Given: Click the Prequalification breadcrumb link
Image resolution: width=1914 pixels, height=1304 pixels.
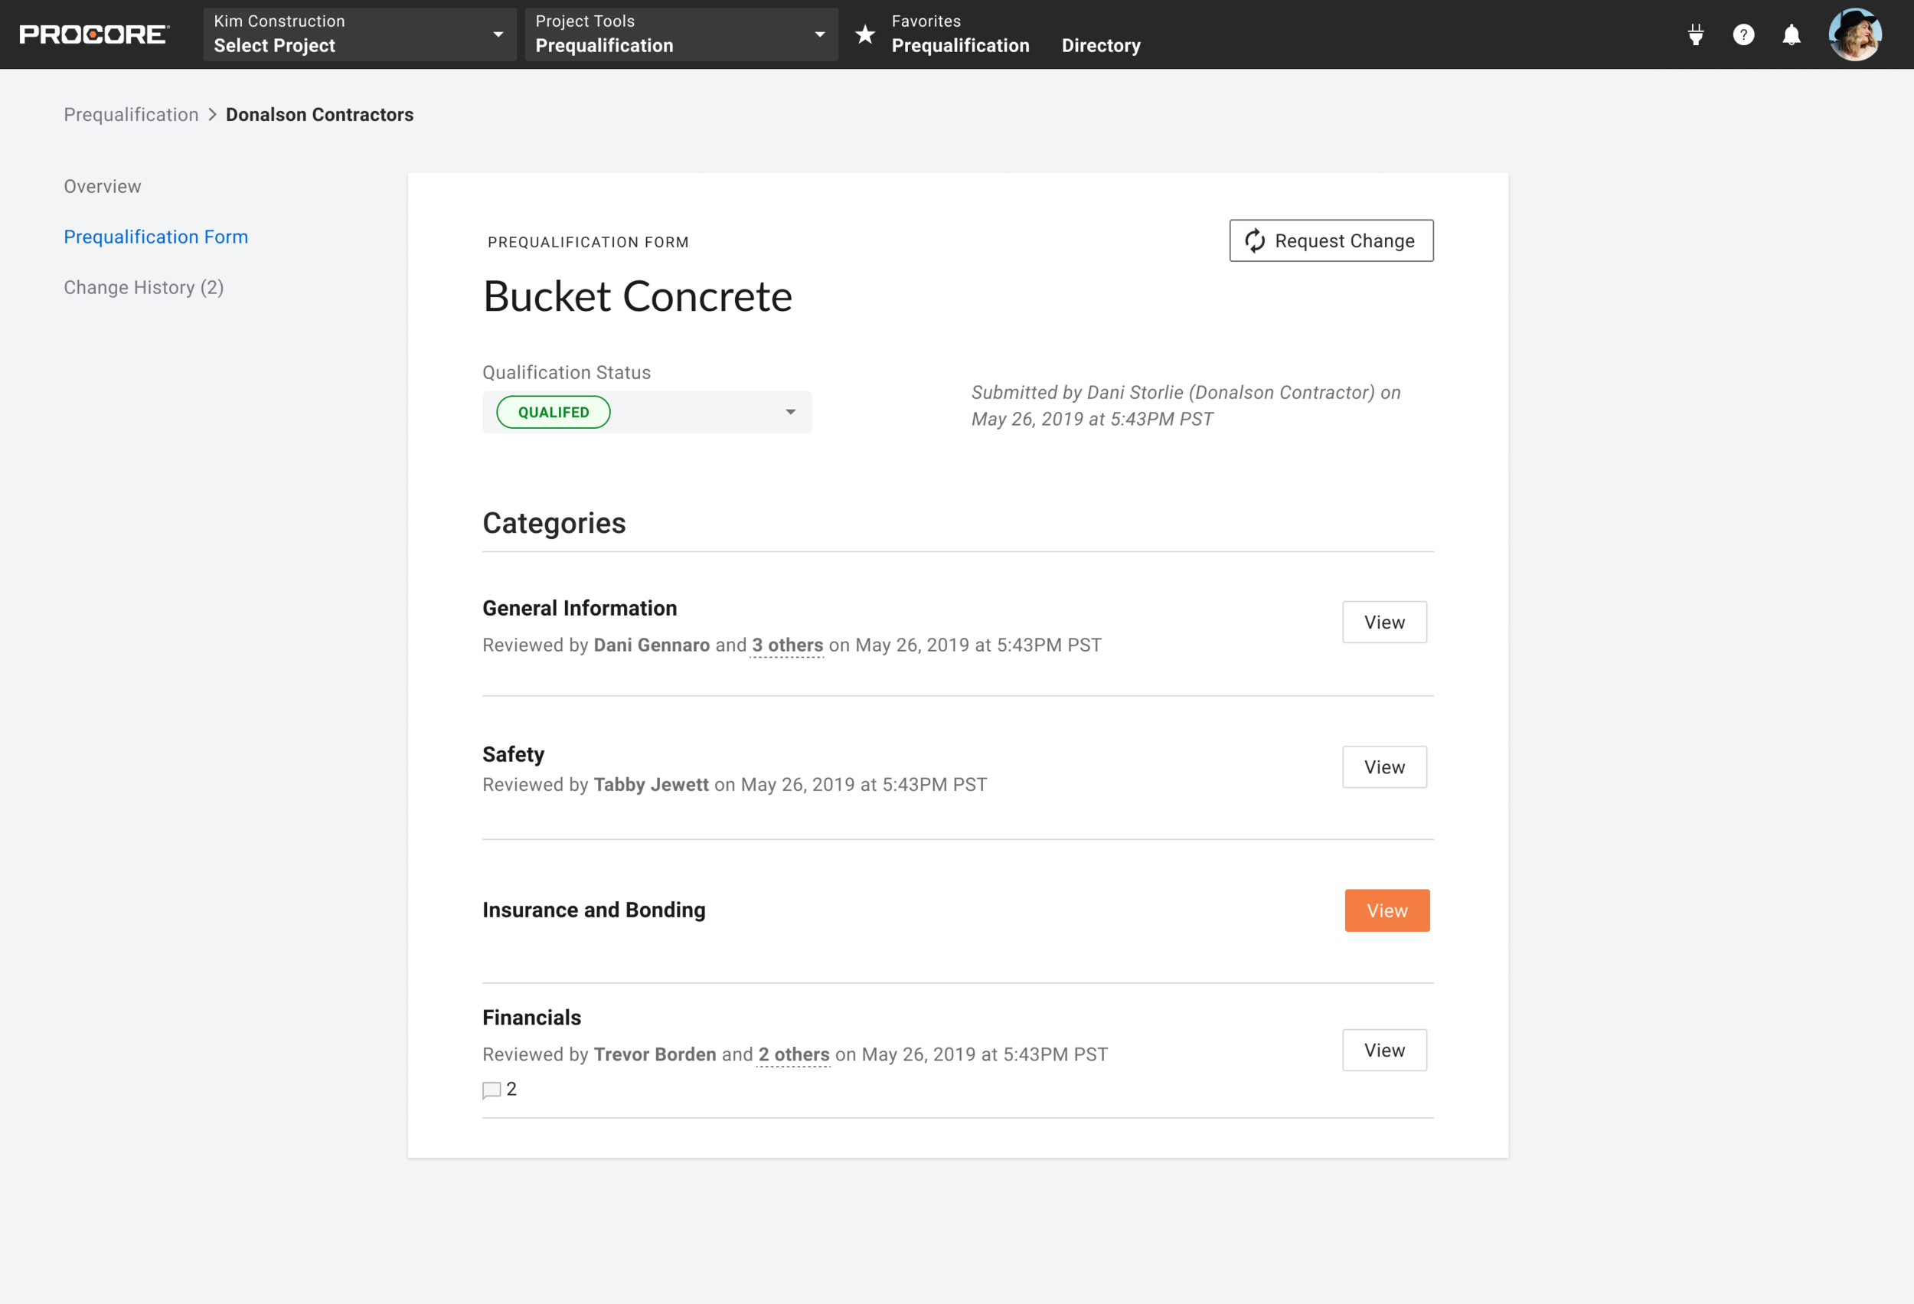Looking at the screenshot, I should 131,115.
